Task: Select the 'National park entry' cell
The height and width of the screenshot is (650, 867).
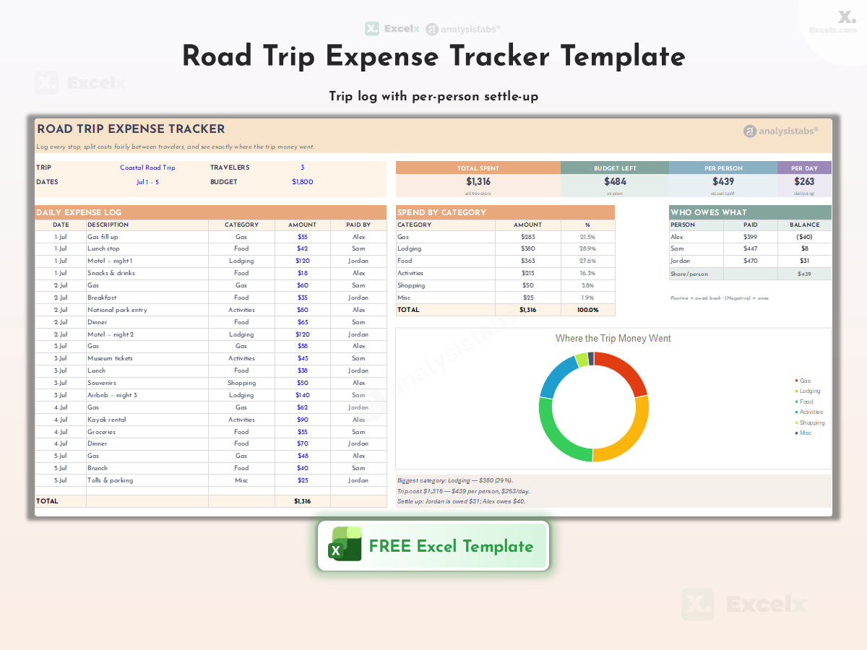Action: point(147,310)
